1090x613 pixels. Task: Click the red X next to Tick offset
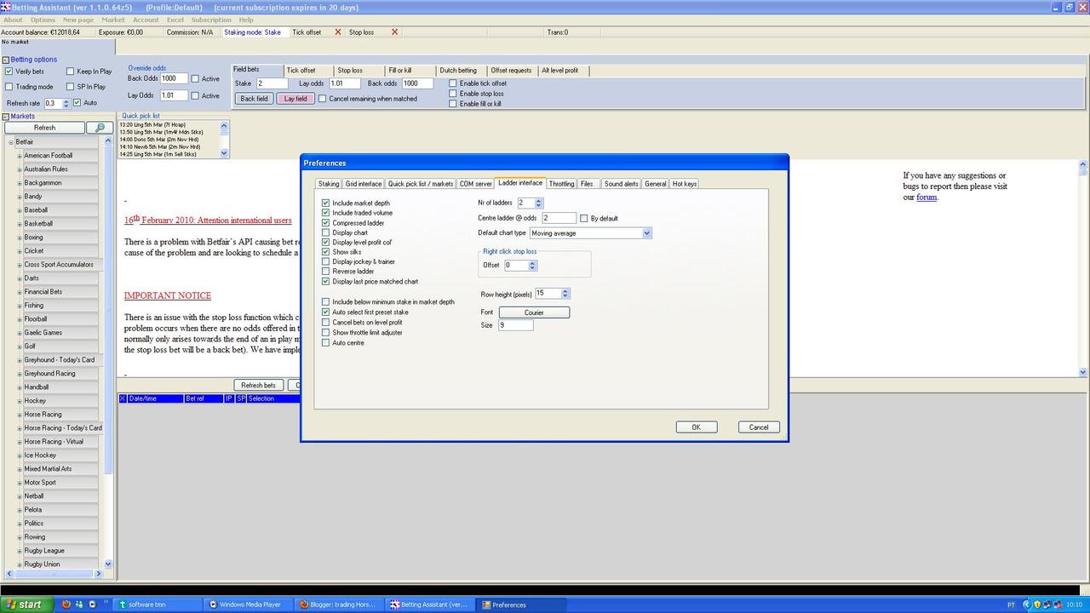click(x=338, y=32)
